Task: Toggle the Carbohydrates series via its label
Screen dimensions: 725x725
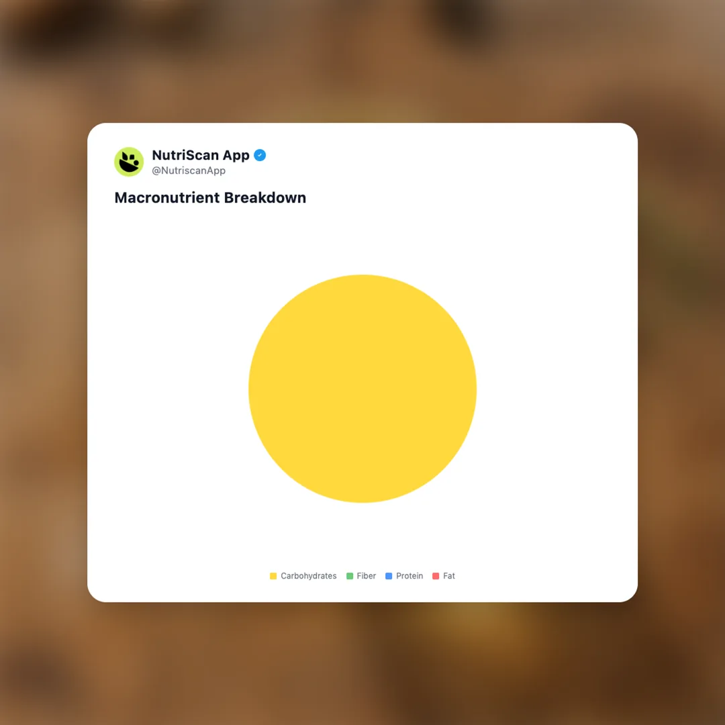Action: click(308, 576)
